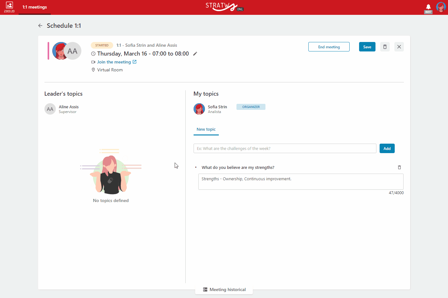
Task: Delete the strengths topic with trash icon
Action: [399, 167]
